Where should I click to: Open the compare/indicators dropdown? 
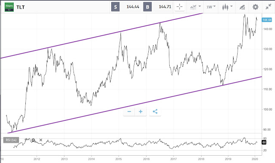tap(196, 7)
